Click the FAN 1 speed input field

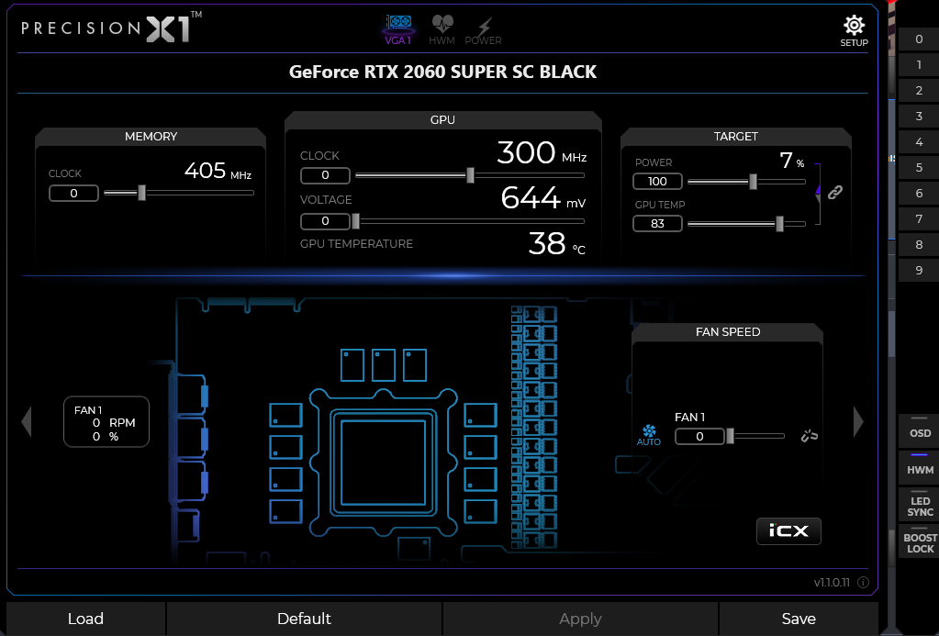coord(699,437)
